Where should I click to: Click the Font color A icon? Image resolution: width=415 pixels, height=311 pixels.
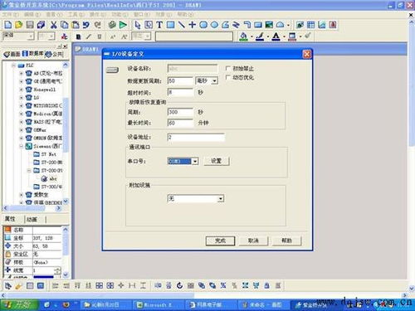[x=276, y=36]
